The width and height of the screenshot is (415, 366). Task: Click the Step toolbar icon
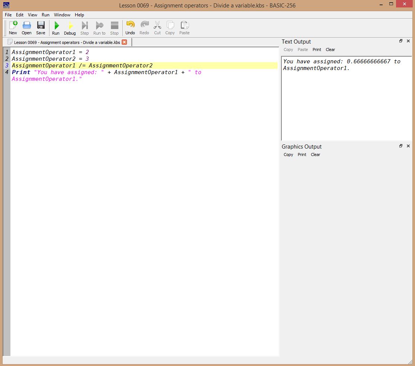pyautogui.click(x=84, y=26)
